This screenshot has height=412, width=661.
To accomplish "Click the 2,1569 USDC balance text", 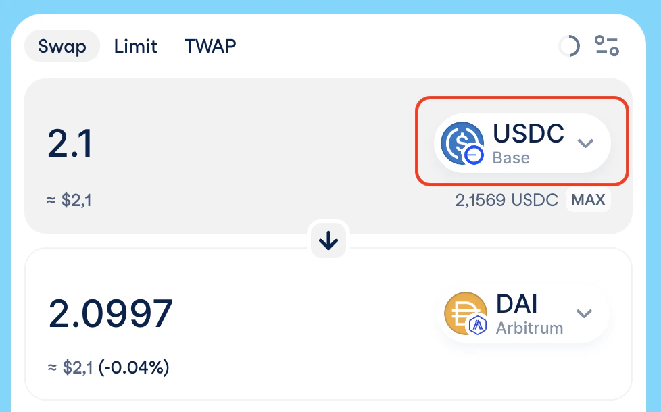I will [507, 200].
